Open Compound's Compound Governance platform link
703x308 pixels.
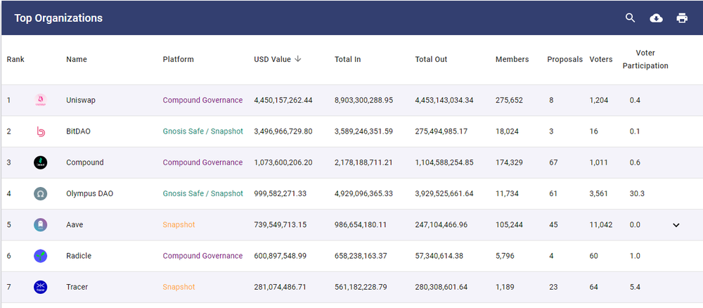(x=202, y=162)
